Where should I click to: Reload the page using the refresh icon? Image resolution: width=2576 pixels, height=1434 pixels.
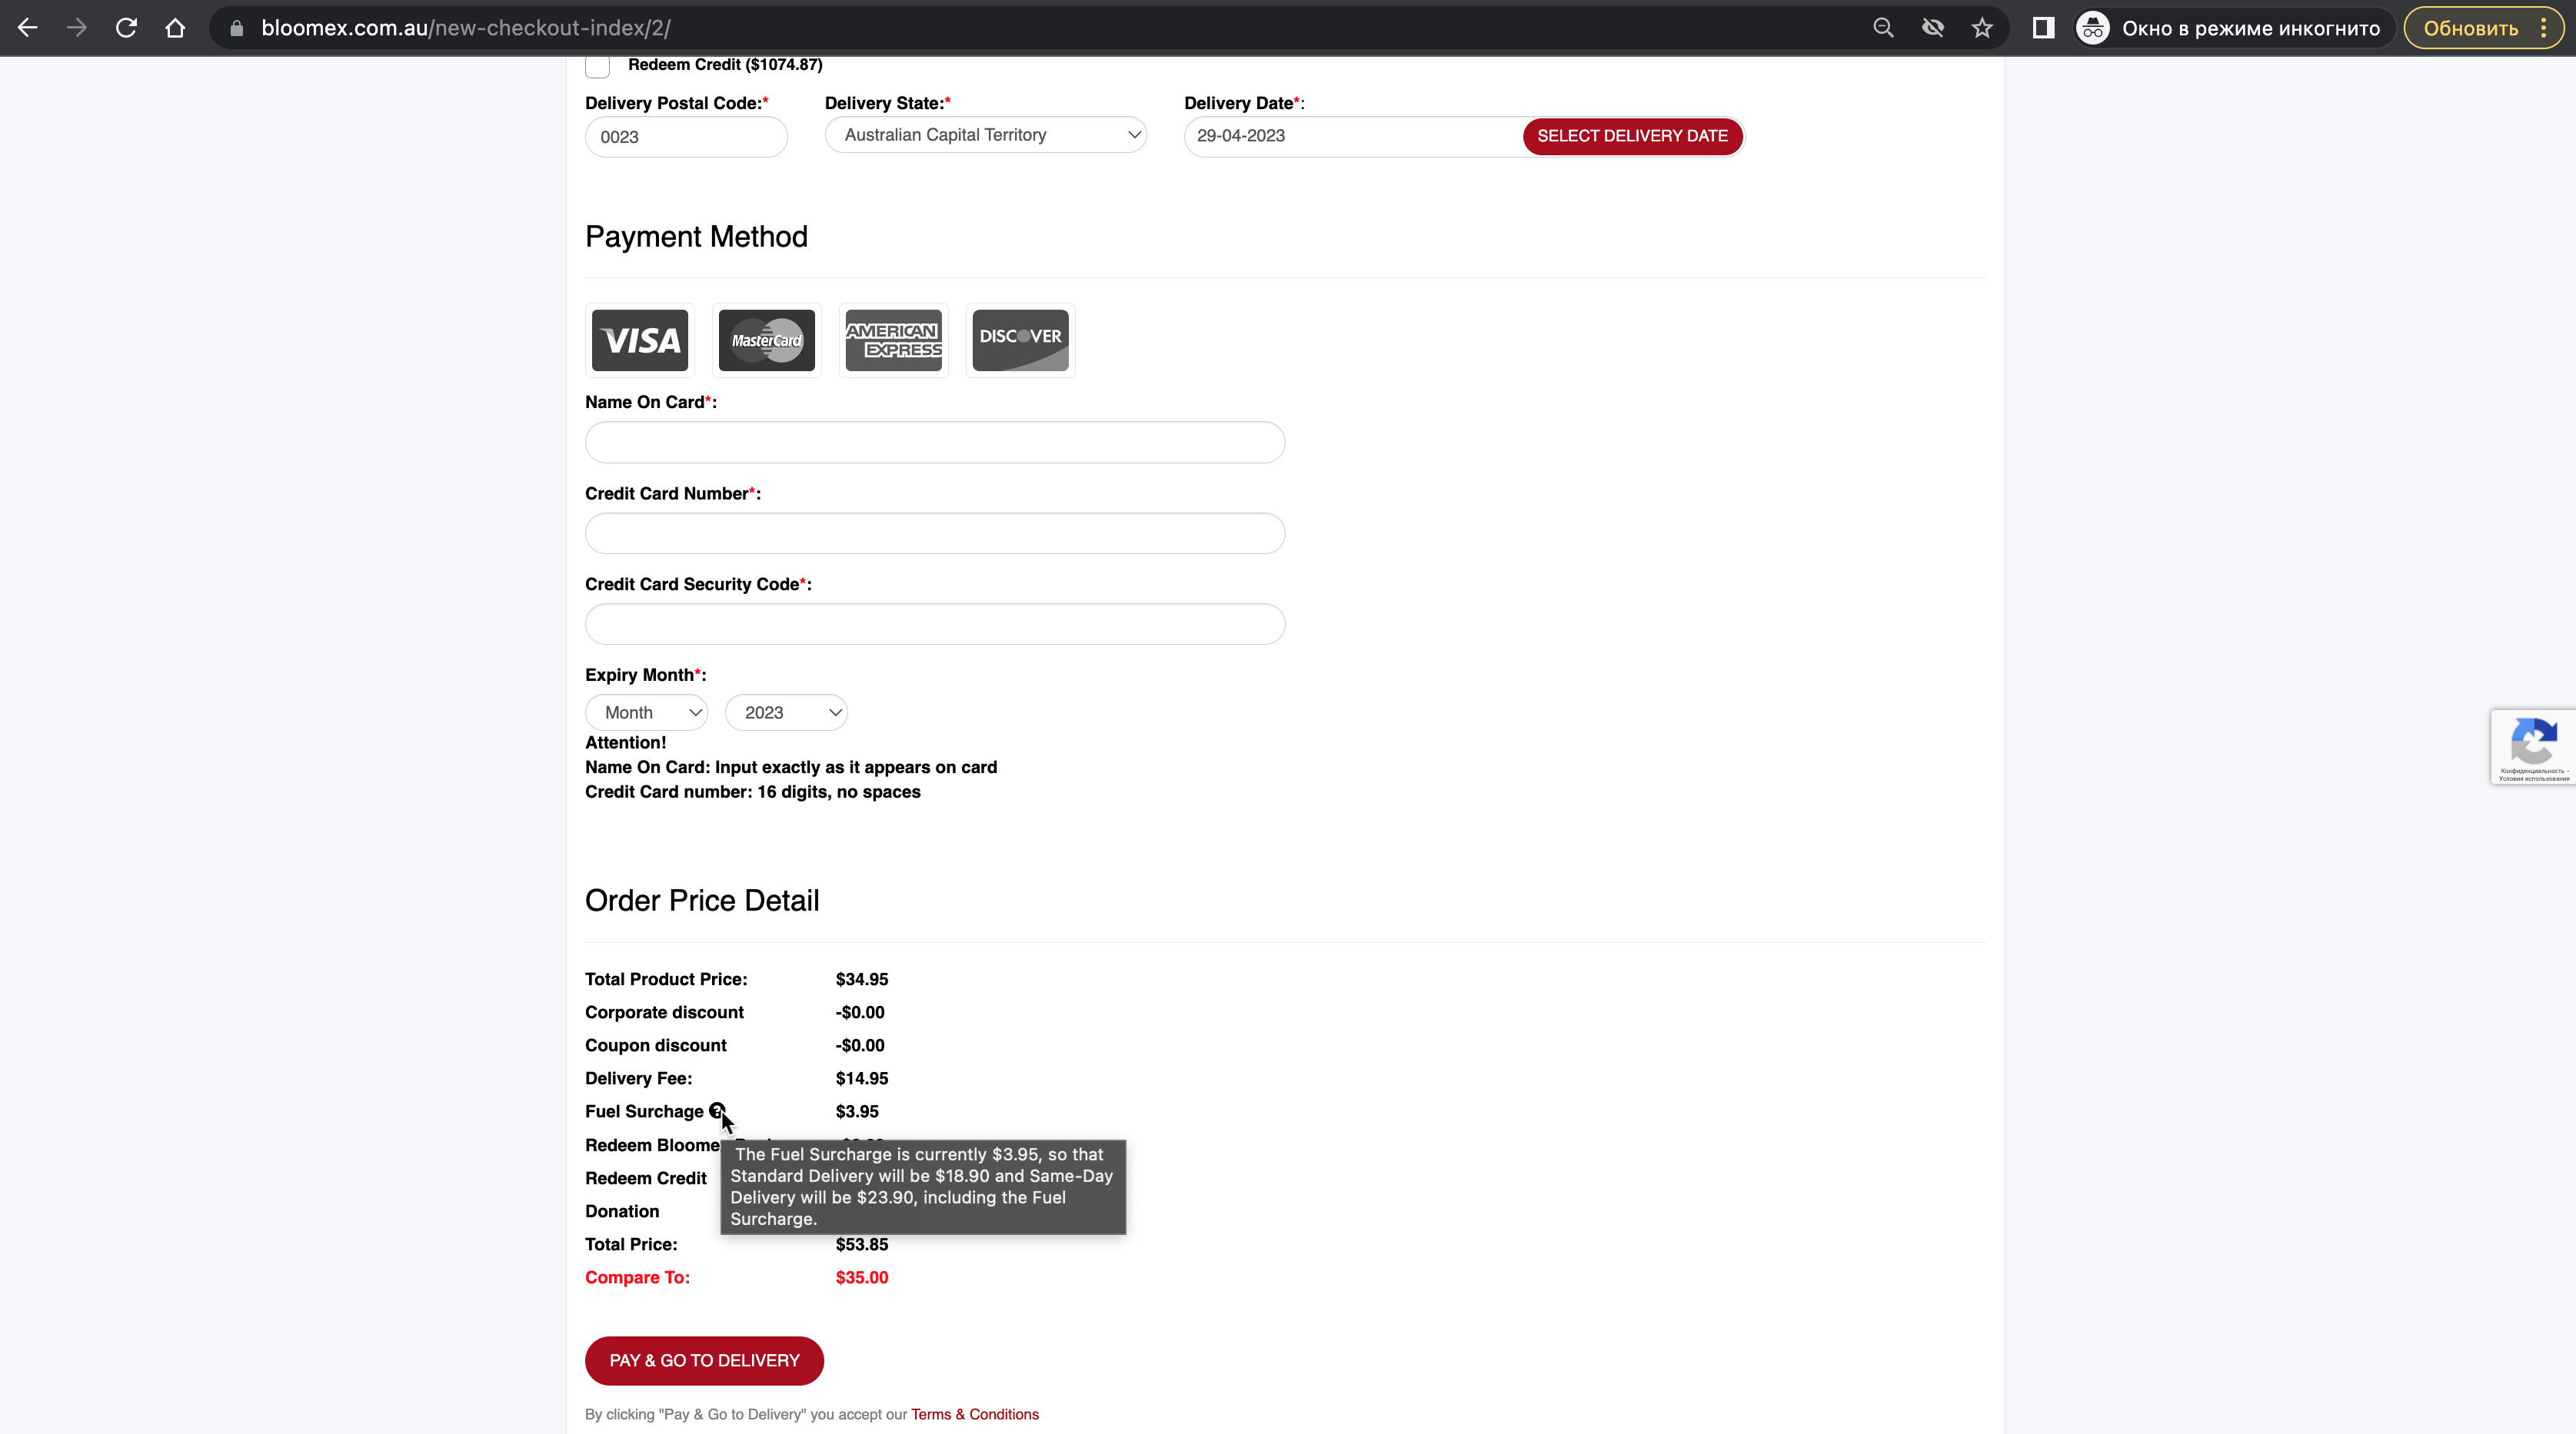pos(126,28)
